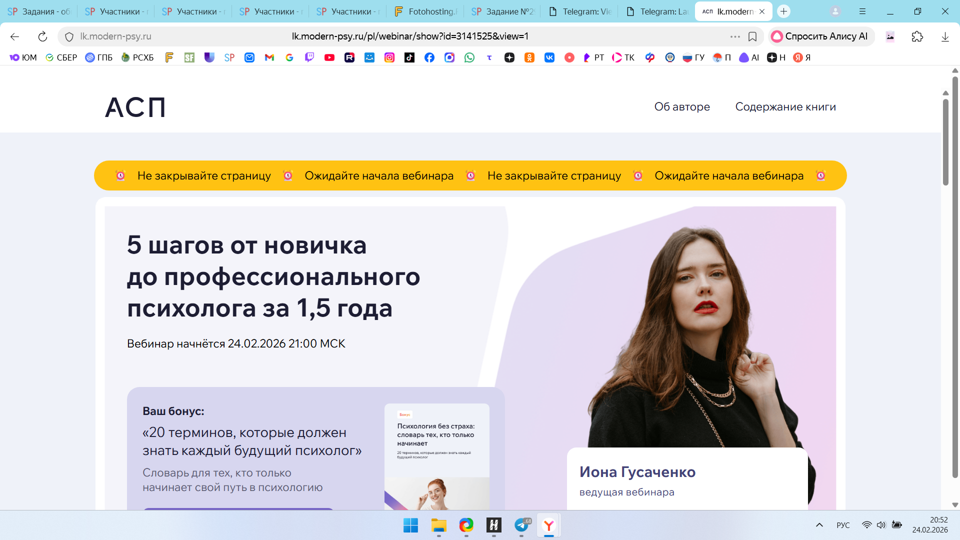Open the address bar three-dots menu

[734, 36]
